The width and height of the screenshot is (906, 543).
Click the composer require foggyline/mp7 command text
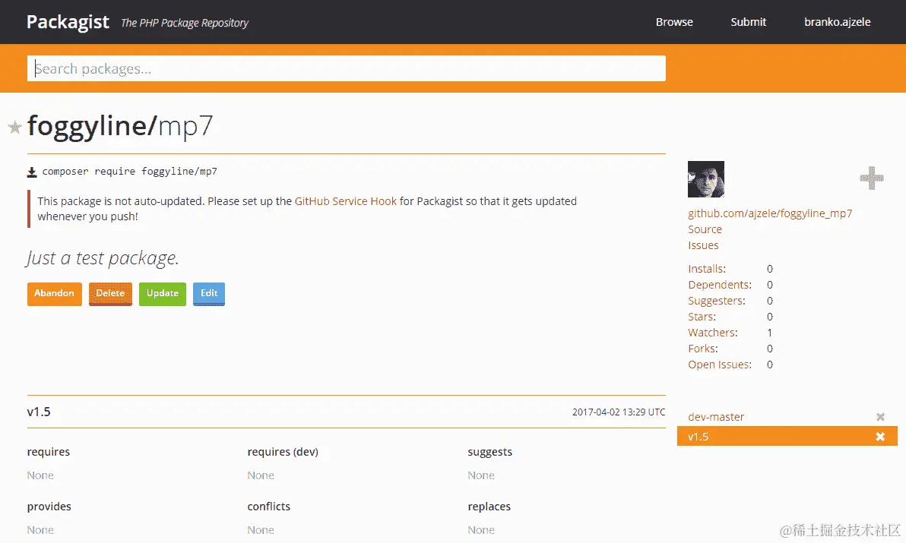pos(129,172)
